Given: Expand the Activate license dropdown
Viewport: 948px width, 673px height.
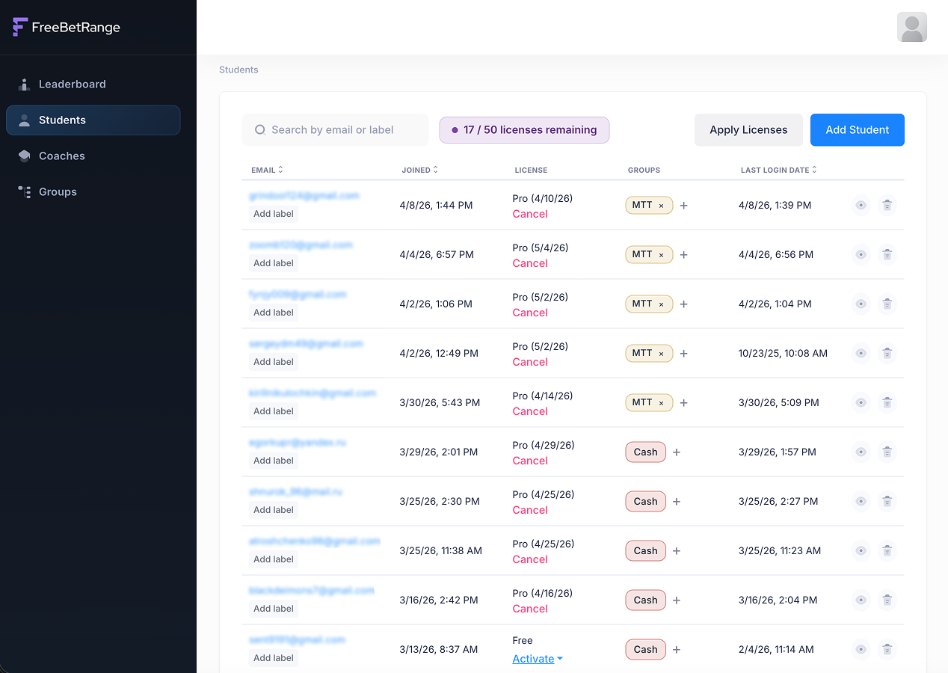Looking at the screenshot, I should [537, 659].
